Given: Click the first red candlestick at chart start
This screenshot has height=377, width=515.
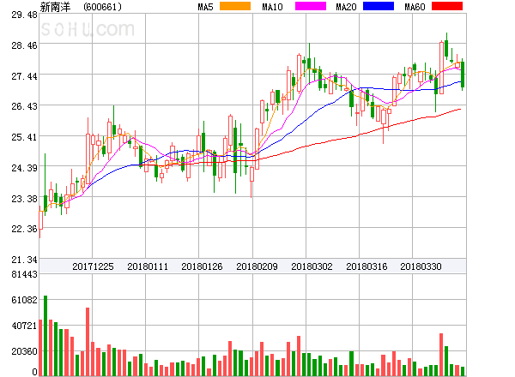Looking at the screenshot, I should click(40, 220).
